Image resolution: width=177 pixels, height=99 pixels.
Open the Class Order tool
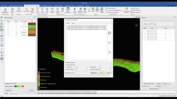click(47, 10)
